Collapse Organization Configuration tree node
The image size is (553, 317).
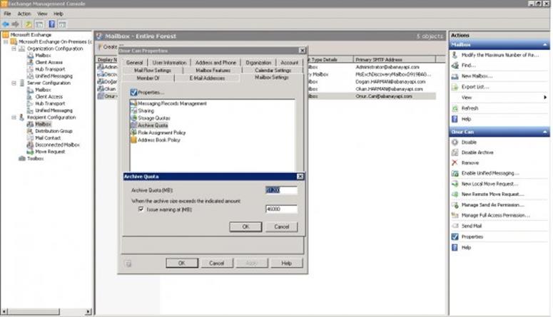(x=14, y=48)
